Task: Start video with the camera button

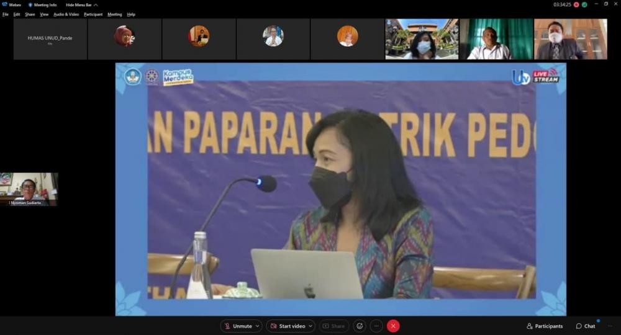Action: [x=288, y=326]
